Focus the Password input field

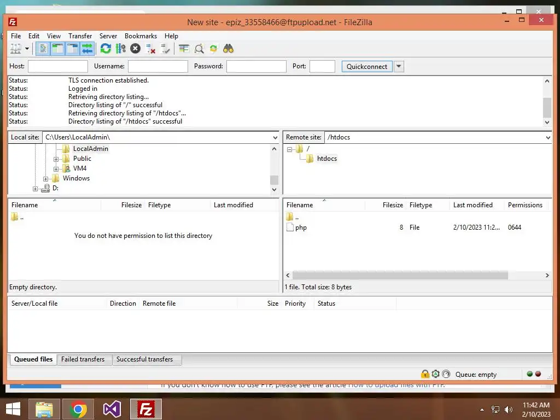[256, 66]
